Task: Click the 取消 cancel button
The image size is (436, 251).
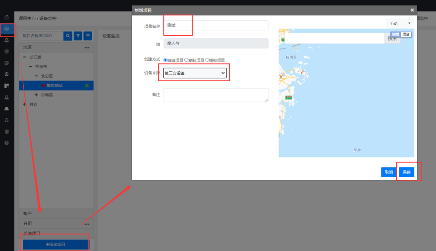Action: pos(388,172)
